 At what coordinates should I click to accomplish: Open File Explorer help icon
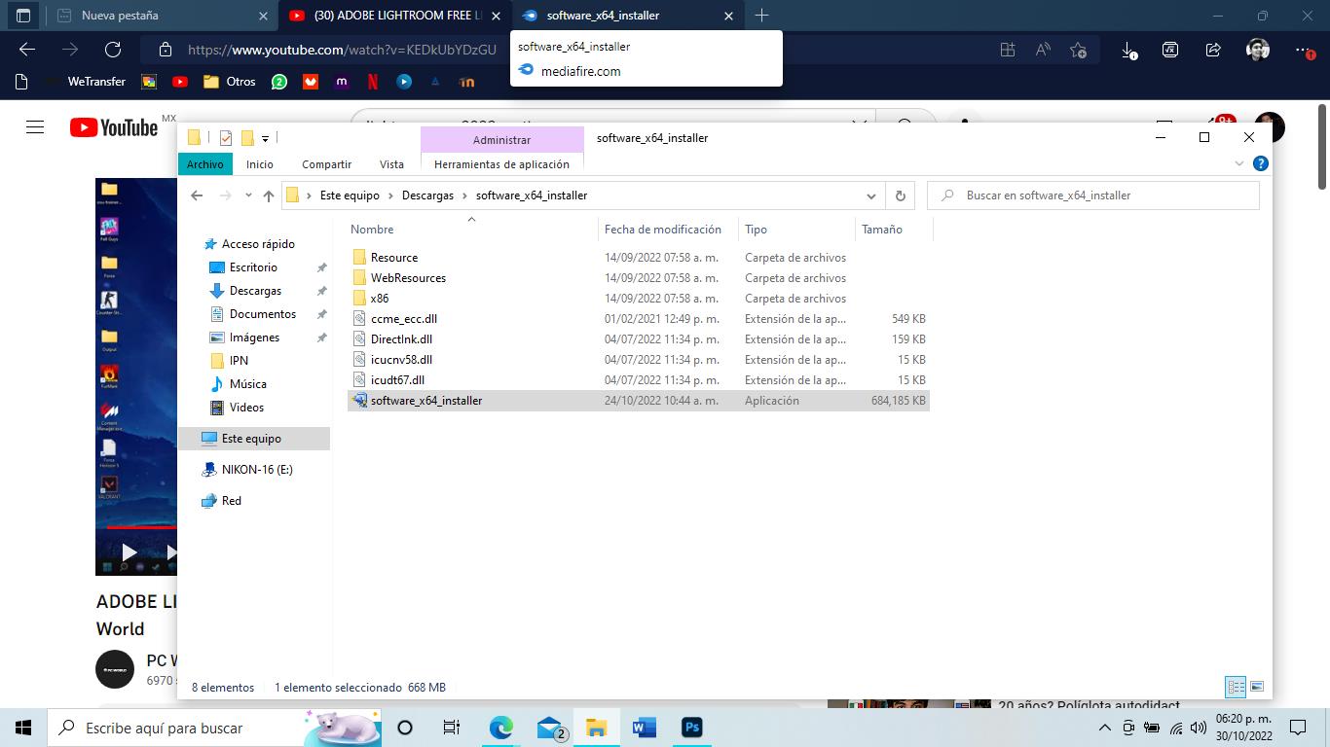[1260, 164]
